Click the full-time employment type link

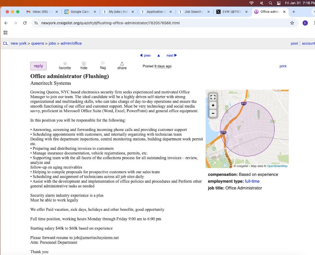[252, 181]
